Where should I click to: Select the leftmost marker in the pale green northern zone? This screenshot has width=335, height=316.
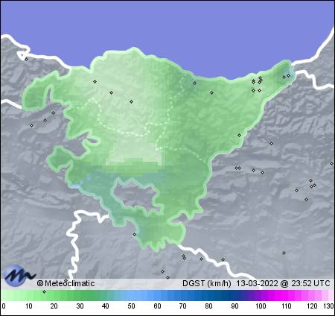95,81
